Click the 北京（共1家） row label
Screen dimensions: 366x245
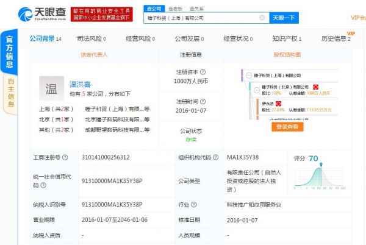click(x=56, y=119)
